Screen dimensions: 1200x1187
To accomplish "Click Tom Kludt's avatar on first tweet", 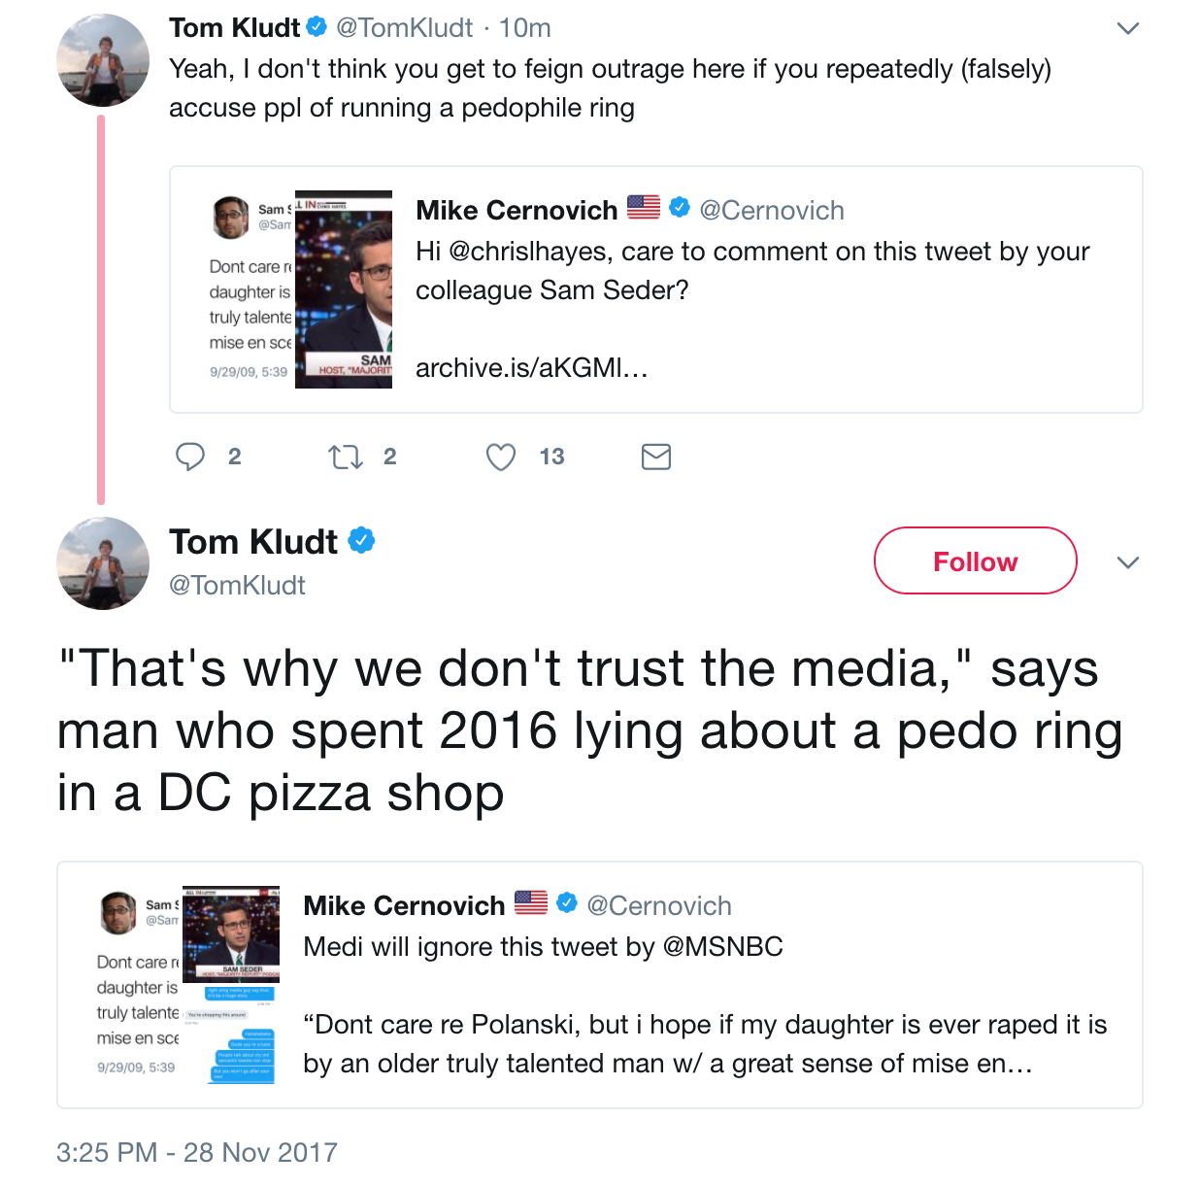I will coord(103,60).
